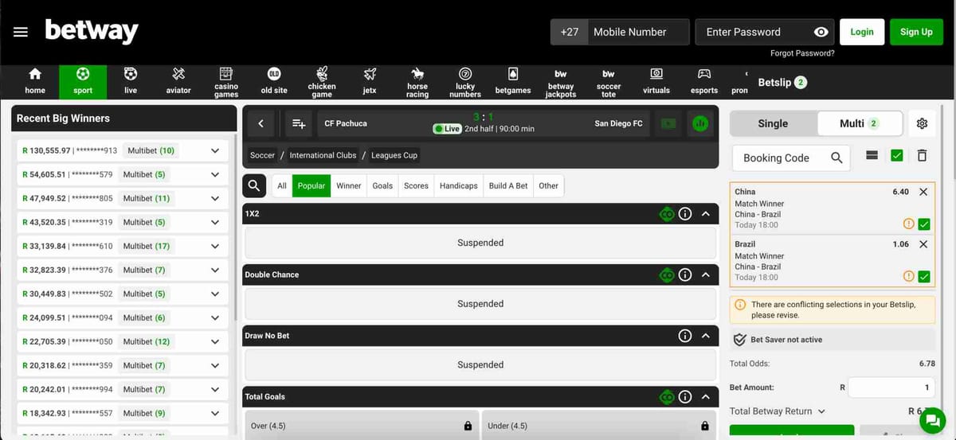Click the Forgot Password link
Screen dimensions: 956x440
click(802, 53)
